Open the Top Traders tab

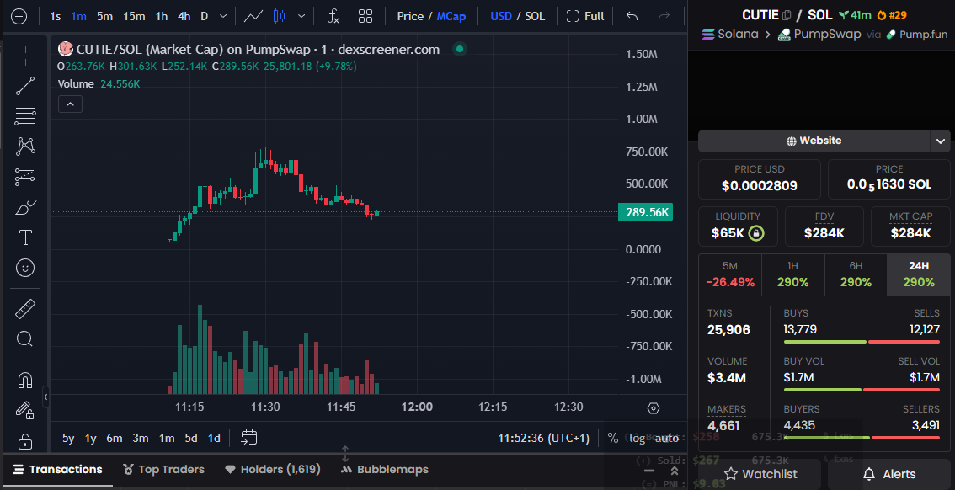(163, 469)
